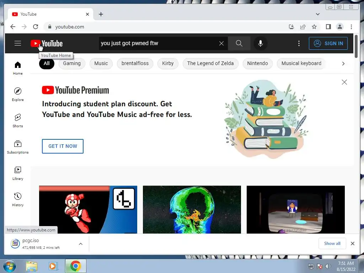The width and height of the screenshot is (364, 273).
Task: Start voice search with the microphone
Action: click(261, 43)
